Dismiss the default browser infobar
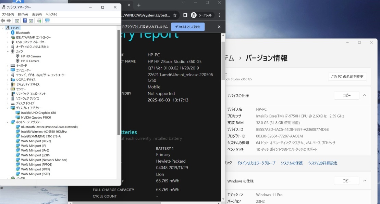 pos(219,27)
